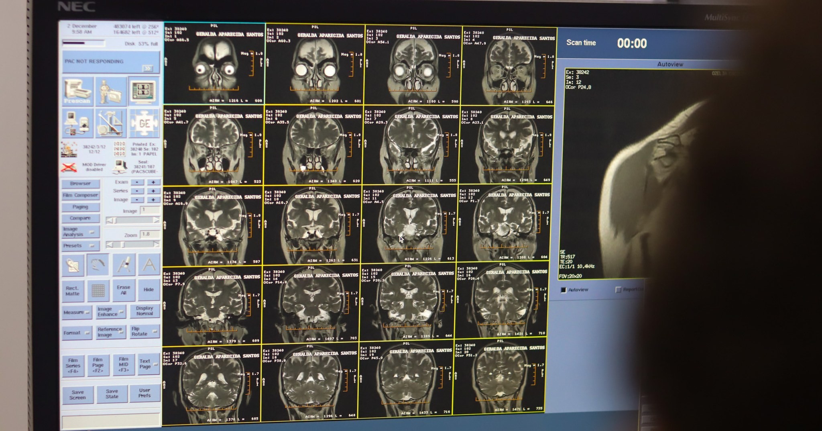Open the Prescan scanner icon

pos(77,92)
